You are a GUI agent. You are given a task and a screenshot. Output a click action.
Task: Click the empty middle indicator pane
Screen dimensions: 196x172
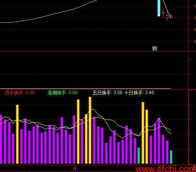(94, 70)
